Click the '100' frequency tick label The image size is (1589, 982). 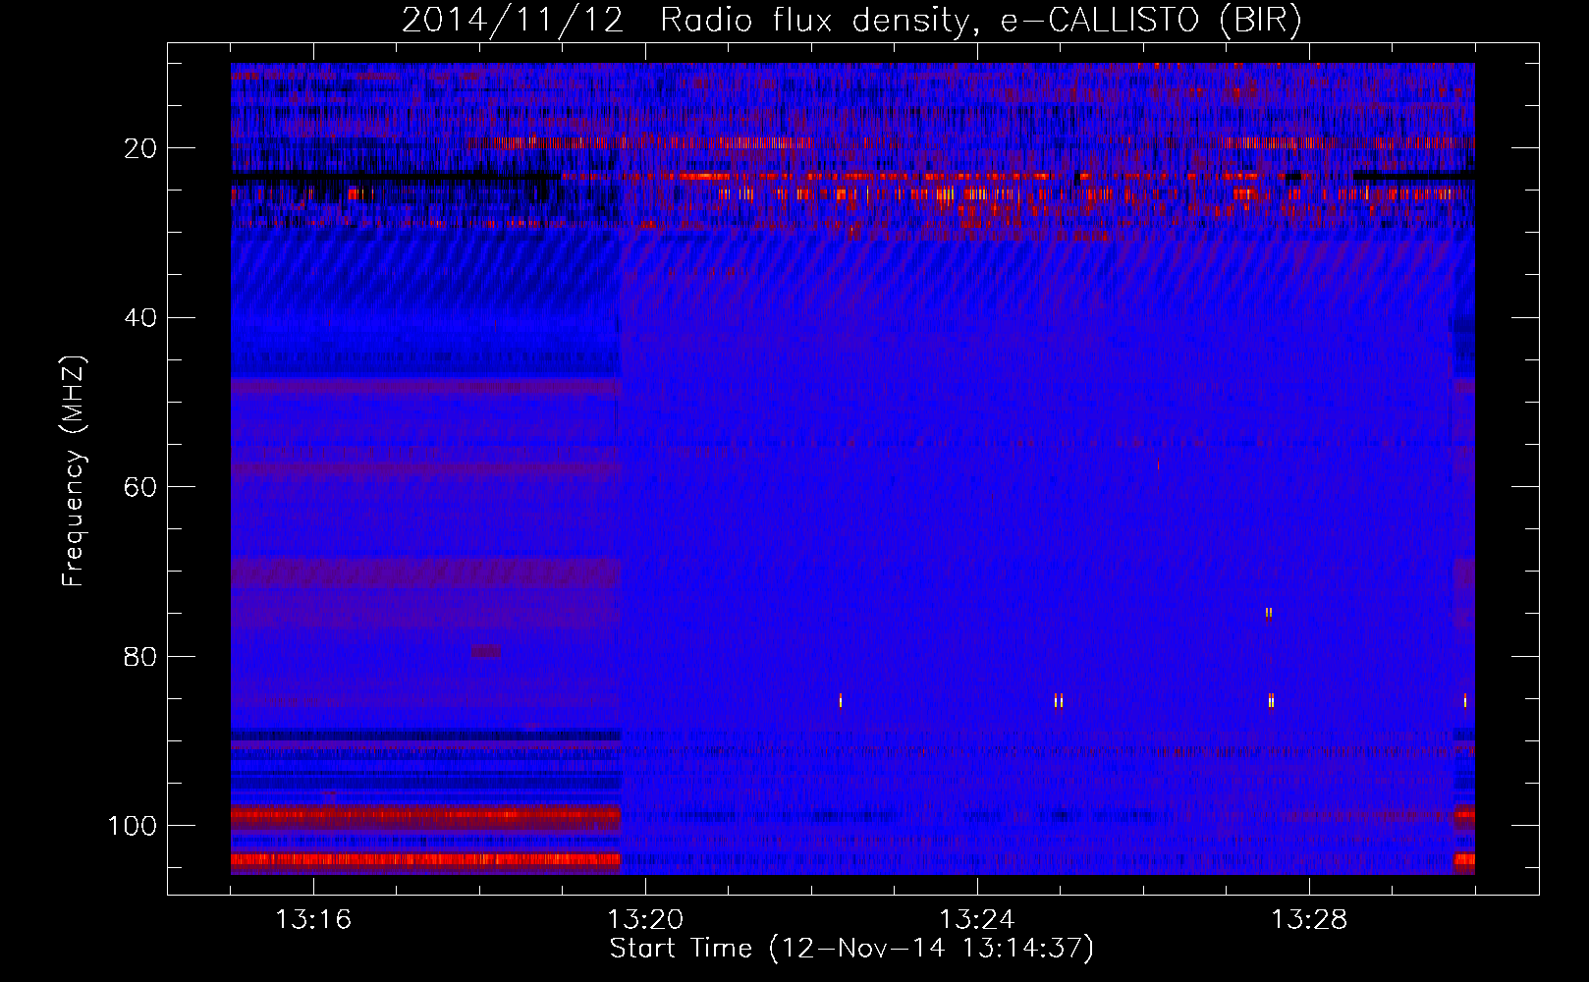pyautogui.click(x=133, y=826)
